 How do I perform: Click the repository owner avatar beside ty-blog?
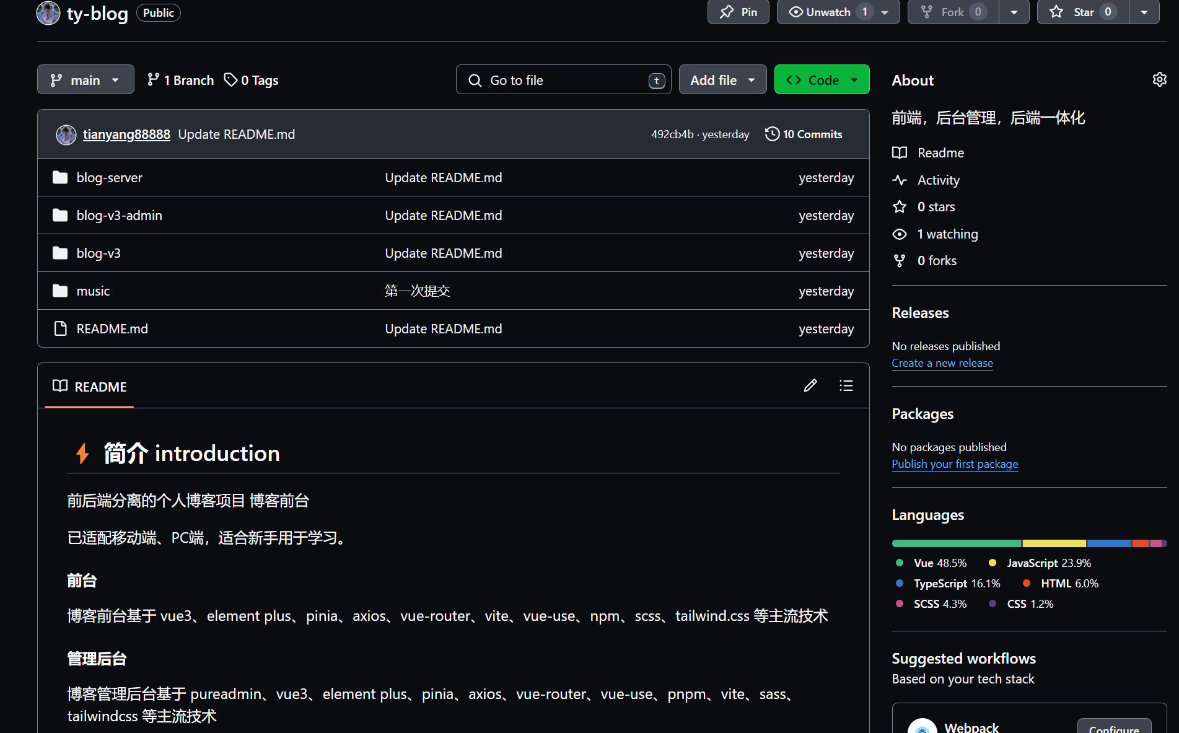point(48,12)
